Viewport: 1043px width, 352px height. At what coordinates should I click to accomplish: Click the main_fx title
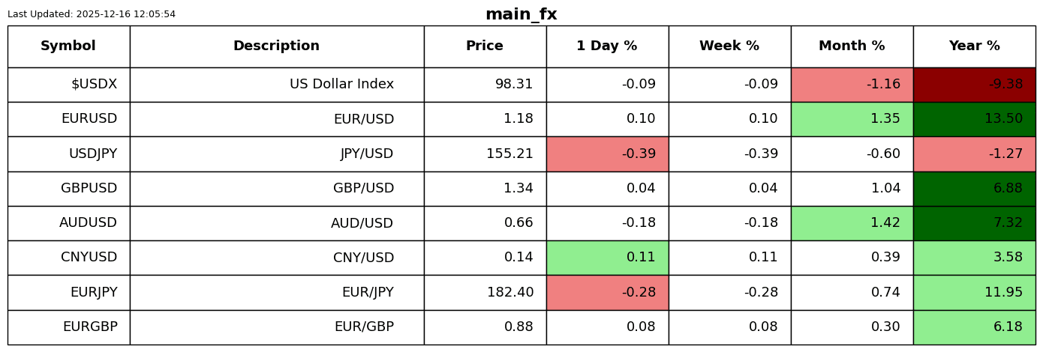point(521,14)
